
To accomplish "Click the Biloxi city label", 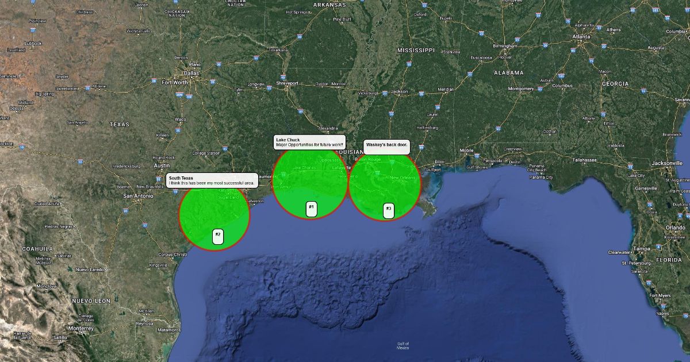I will tap(440, 162).
